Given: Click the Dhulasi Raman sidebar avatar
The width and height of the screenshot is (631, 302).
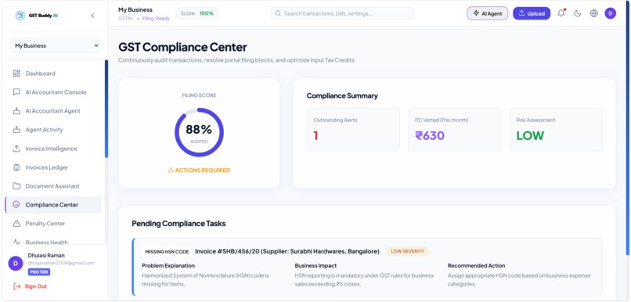Looking at the screenshot, I should click(x=16, y=264).
